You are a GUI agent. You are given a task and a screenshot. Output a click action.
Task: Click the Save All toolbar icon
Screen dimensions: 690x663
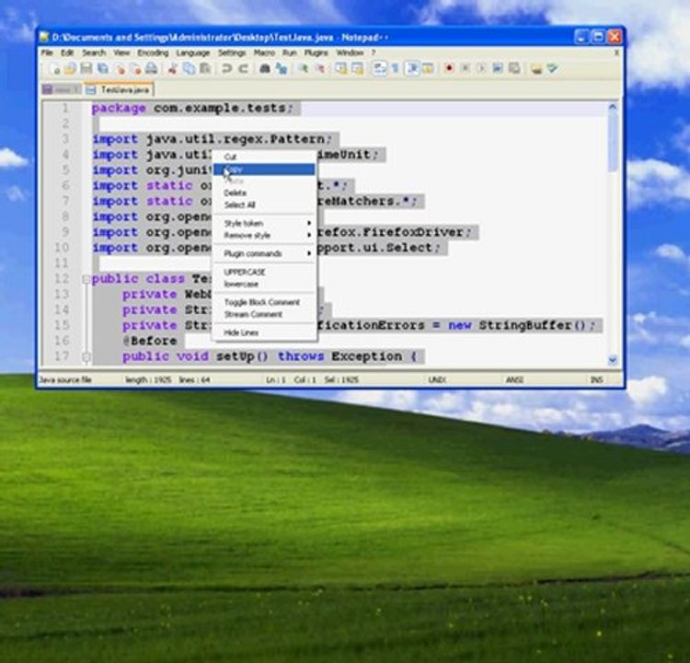point(103,69)
